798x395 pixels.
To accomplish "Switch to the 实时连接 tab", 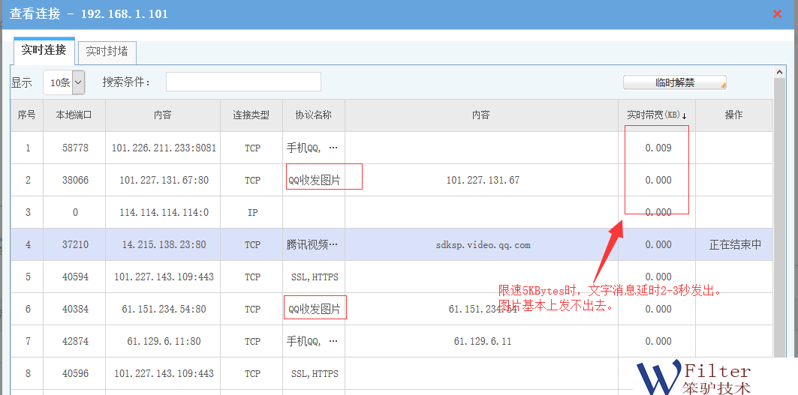I will [x=44, y=51].
